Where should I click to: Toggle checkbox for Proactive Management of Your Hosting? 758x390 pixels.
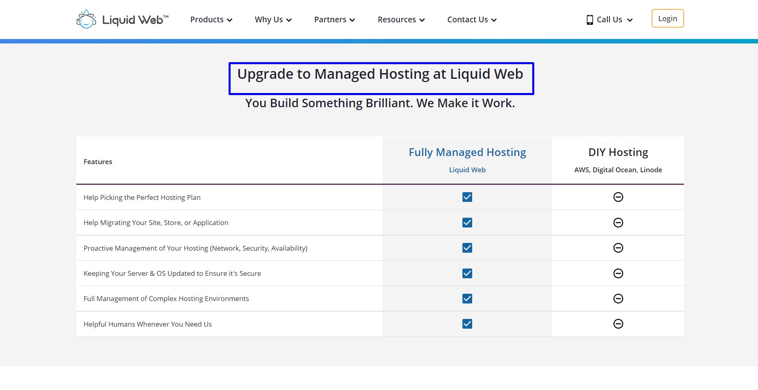click(467, 248)
